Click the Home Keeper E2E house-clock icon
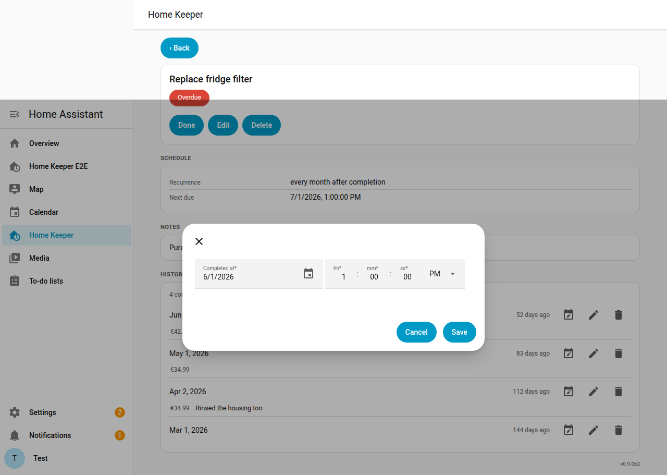The height and width of the screenshot is (475, 667). click(15, 166)
